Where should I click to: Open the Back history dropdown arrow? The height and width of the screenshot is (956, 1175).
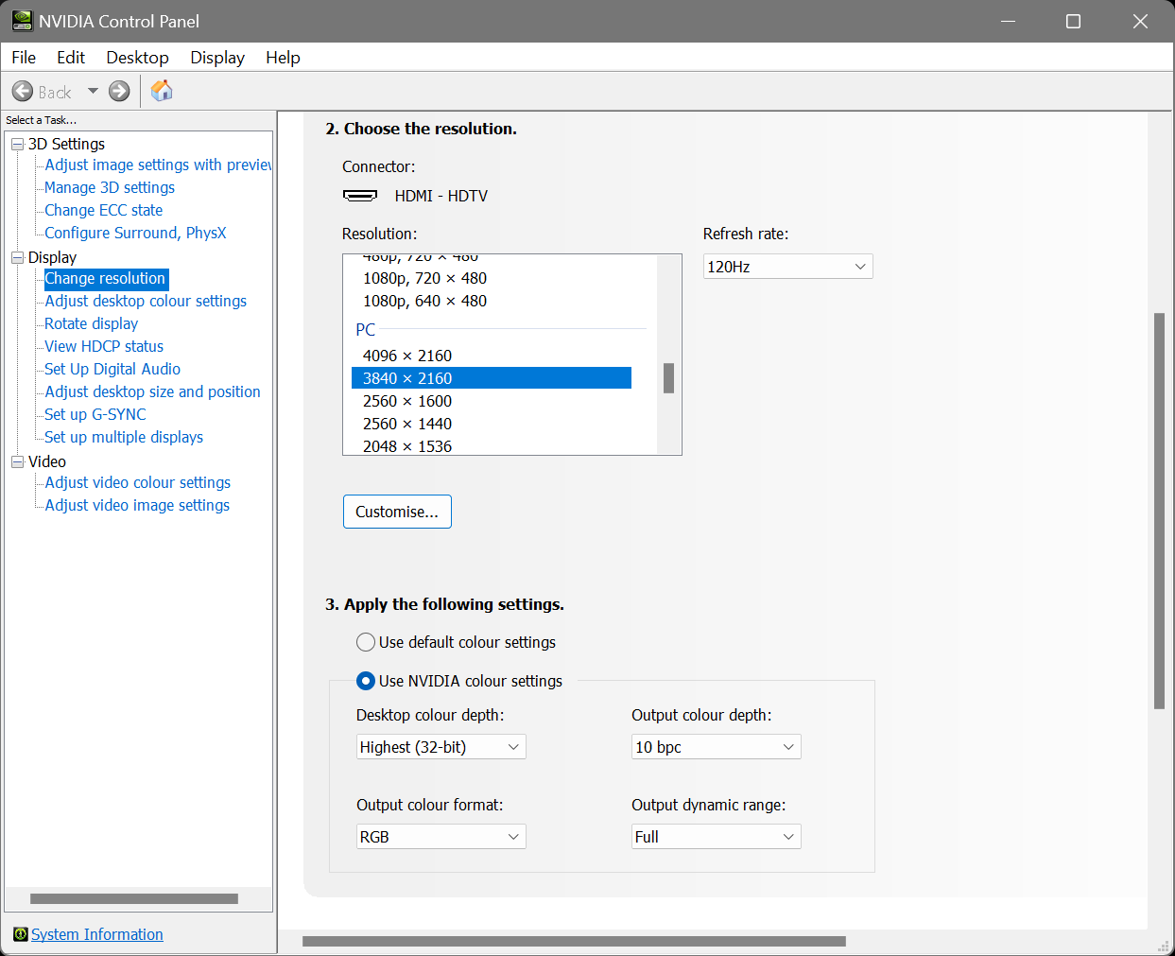pos(93,91)
